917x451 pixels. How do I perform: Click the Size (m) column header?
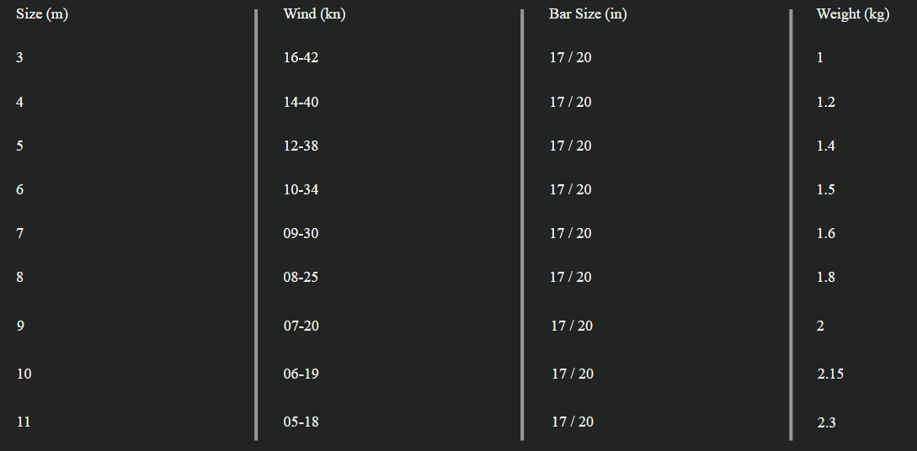tap(41, 14)
